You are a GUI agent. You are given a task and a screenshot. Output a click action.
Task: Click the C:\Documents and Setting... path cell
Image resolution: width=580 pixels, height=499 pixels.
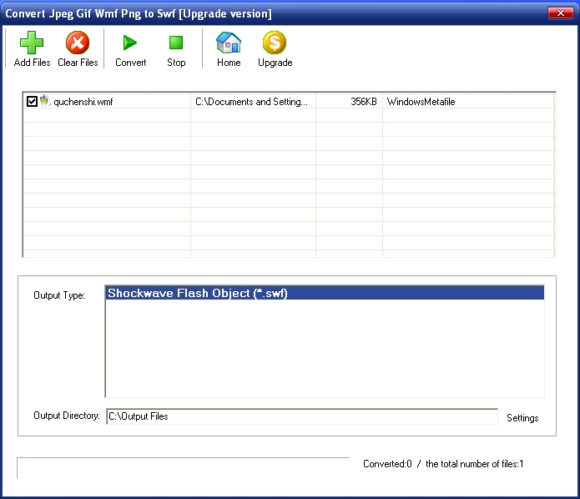coord(251,102)
